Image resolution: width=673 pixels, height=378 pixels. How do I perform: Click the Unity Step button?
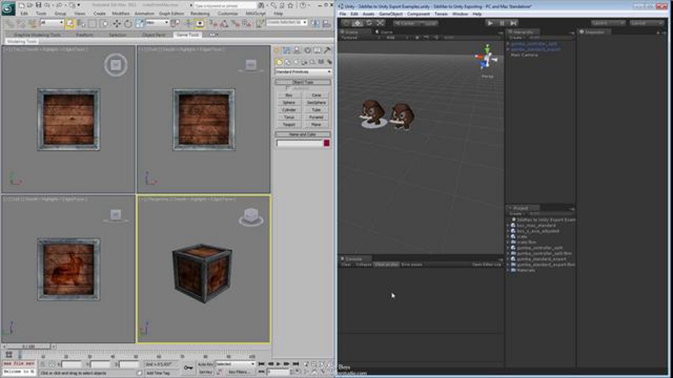513,23
